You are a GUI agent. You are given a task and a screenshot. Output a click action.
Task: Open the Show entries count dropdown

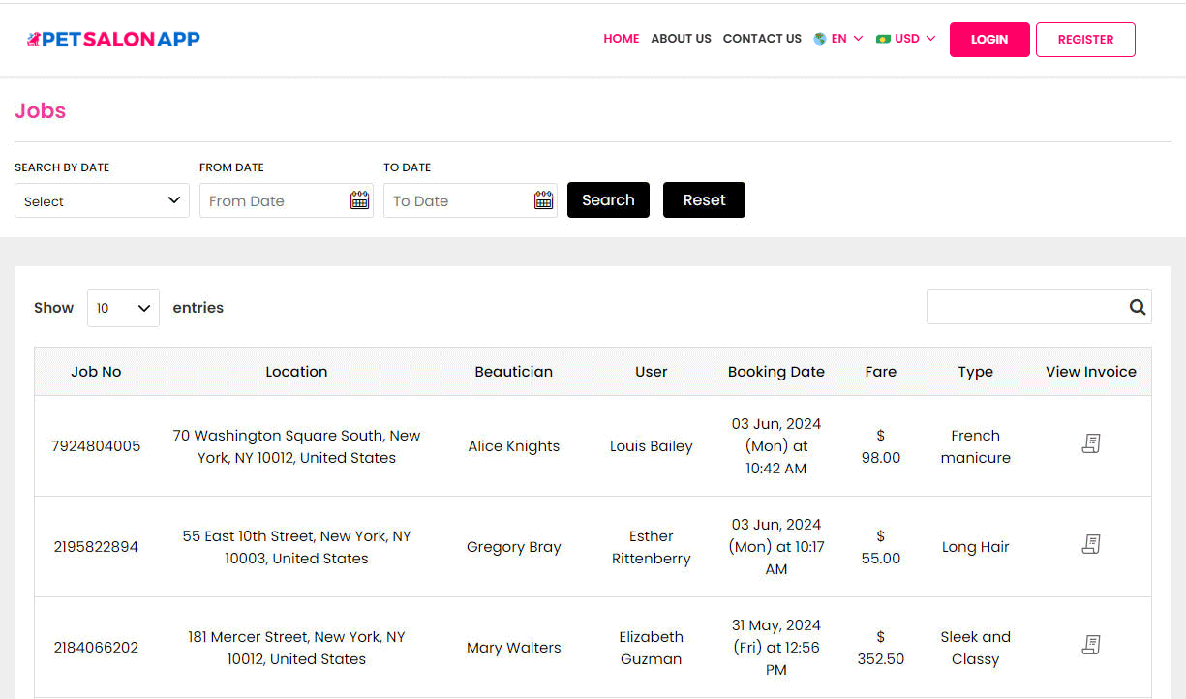click(x=123, y=308)
